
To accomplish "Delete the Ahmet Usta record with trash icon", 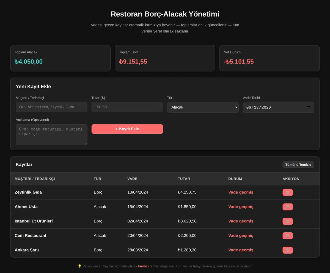I will [287, 207].
